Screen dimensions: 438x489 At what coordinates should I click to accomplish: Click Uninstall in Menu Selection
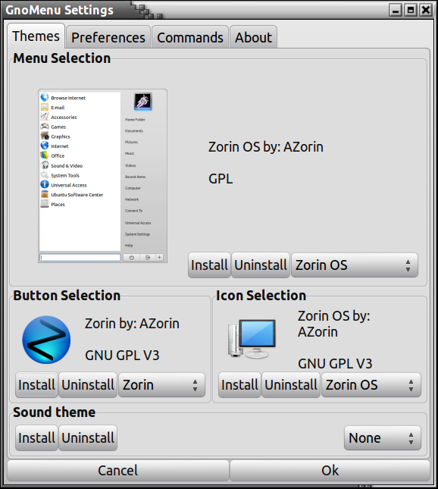tap(261, 265)
